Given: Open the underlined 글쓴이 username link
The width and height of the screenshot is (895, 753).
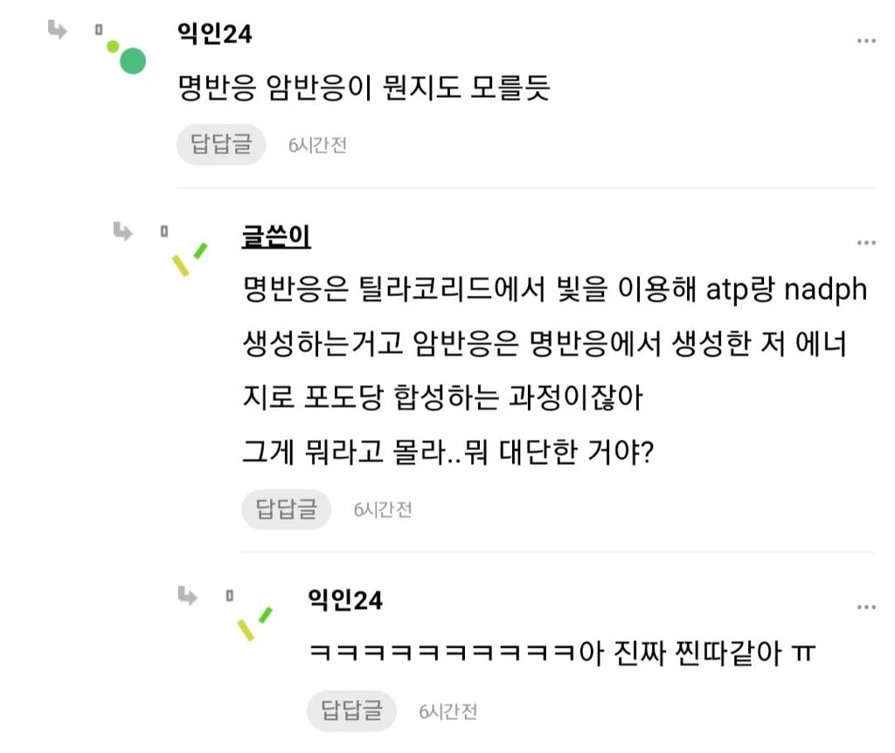Looking at the screenshot, I should coord(276,237).
